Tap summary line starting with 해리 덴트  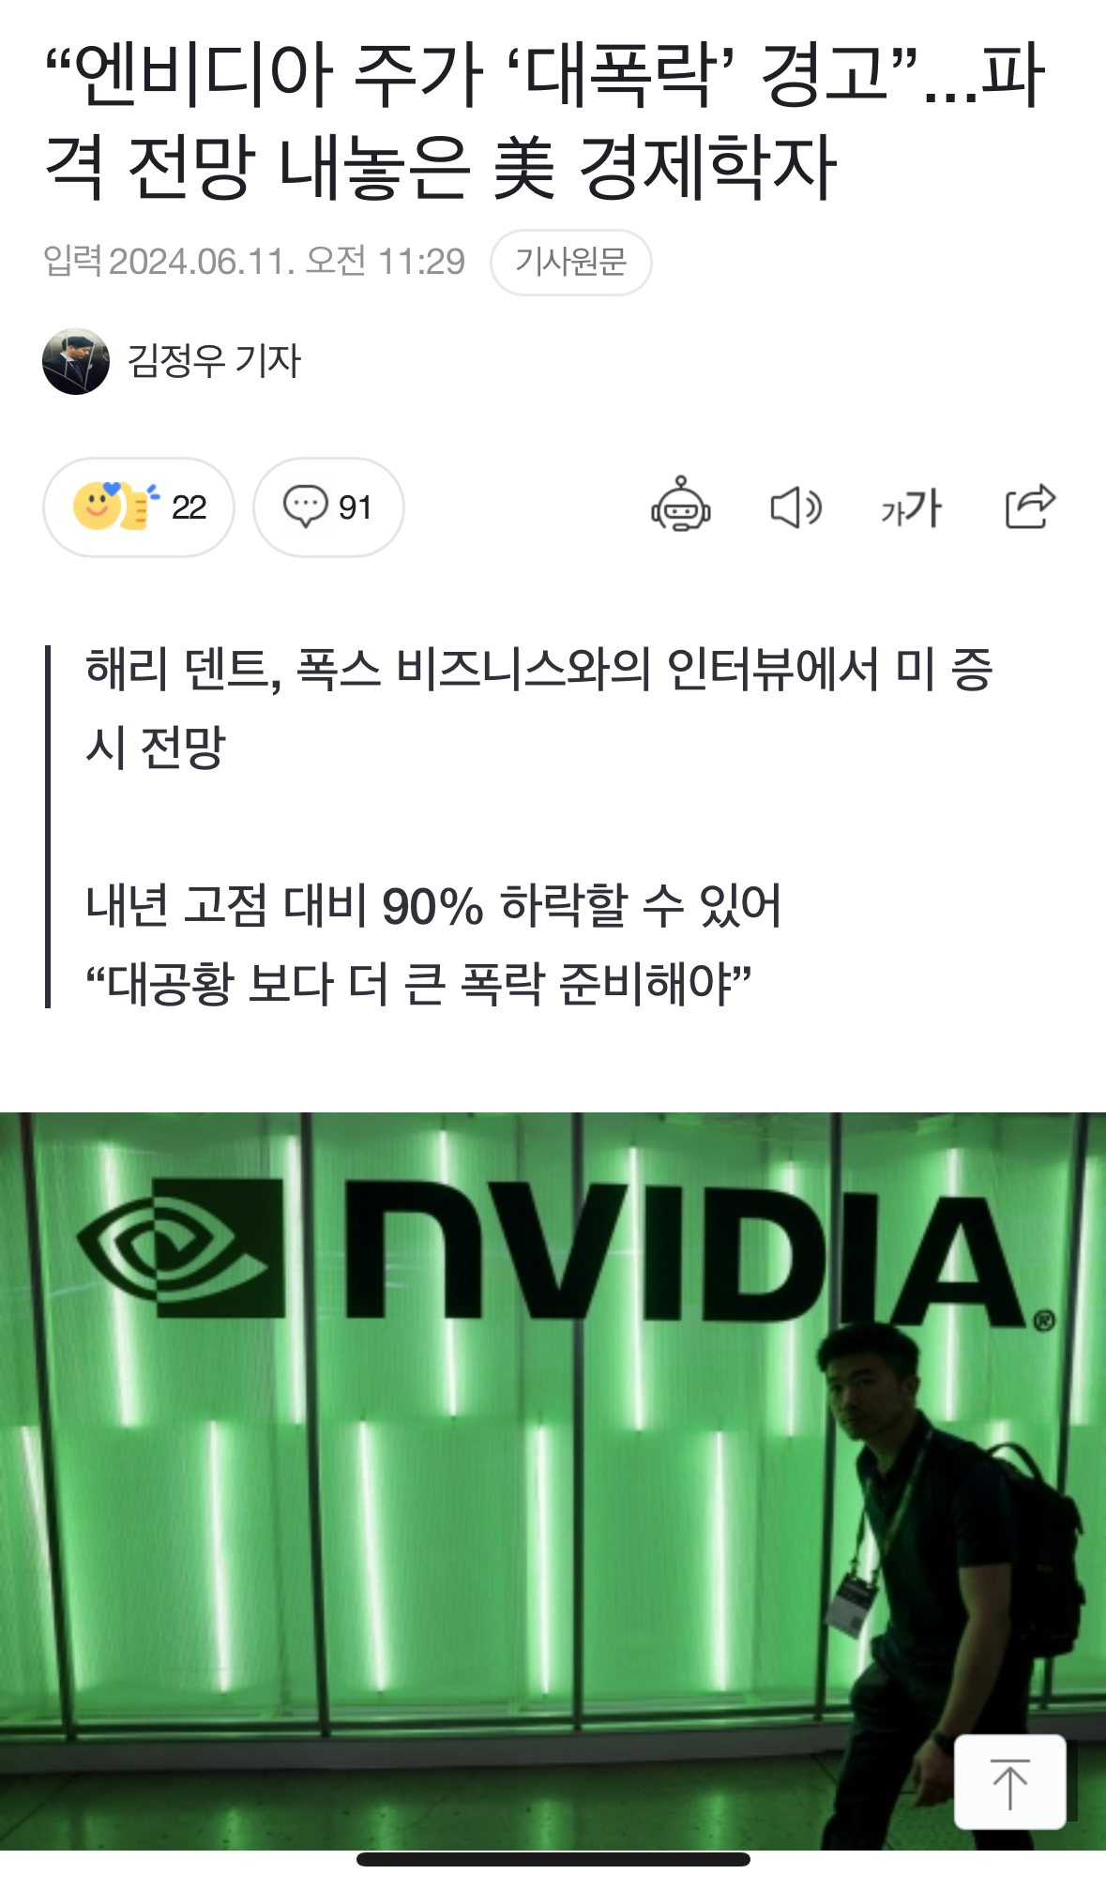tap(539, 708)
